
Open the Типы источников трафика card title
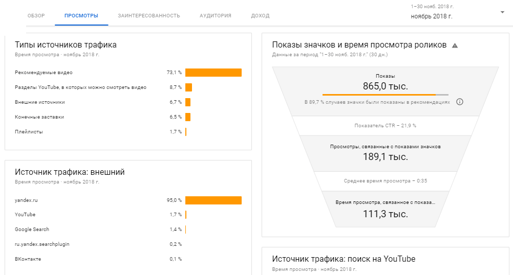[66, 44]
